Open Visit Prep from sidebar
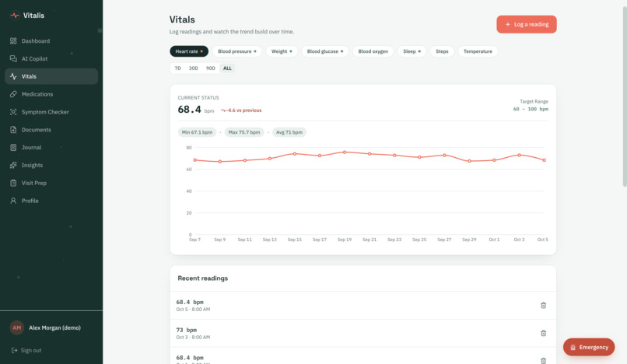This screenshot has height=364, width=627. tap(51, 183)
